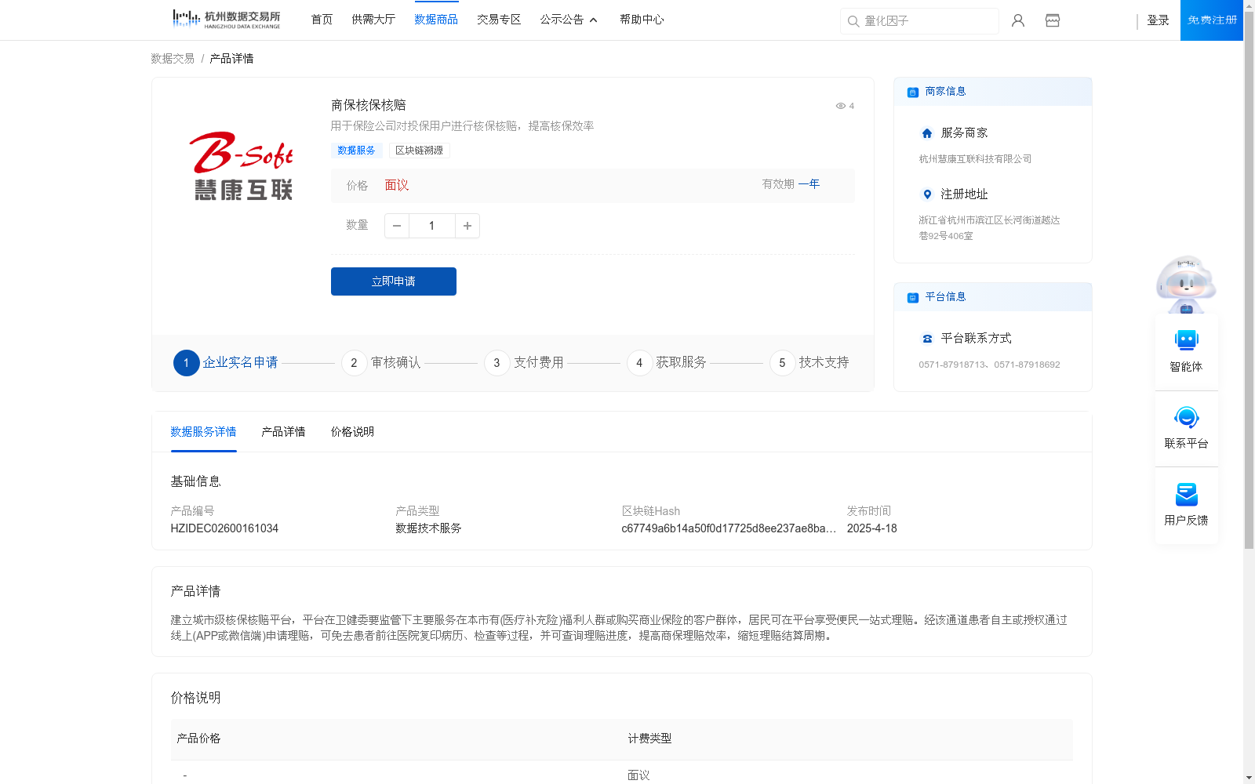Open the 供需大厅 menu item

tap(373, 20)
